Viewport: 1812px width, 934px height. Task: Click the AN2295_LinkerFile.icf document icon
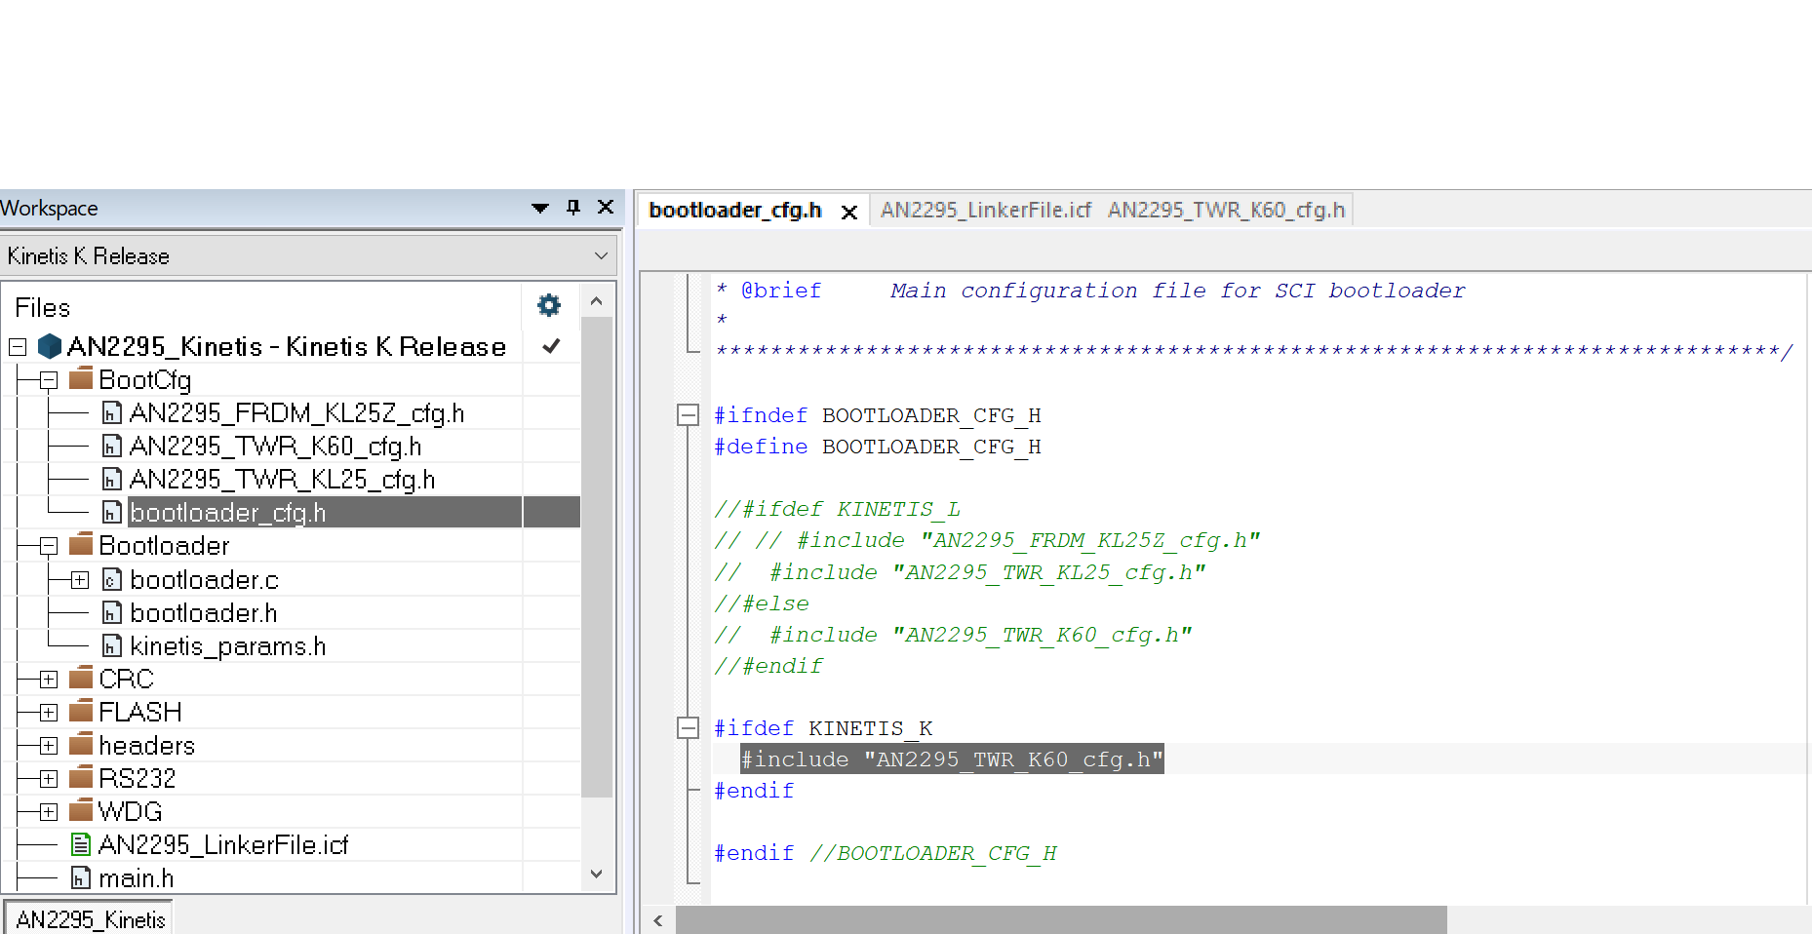tap(81, 844)
